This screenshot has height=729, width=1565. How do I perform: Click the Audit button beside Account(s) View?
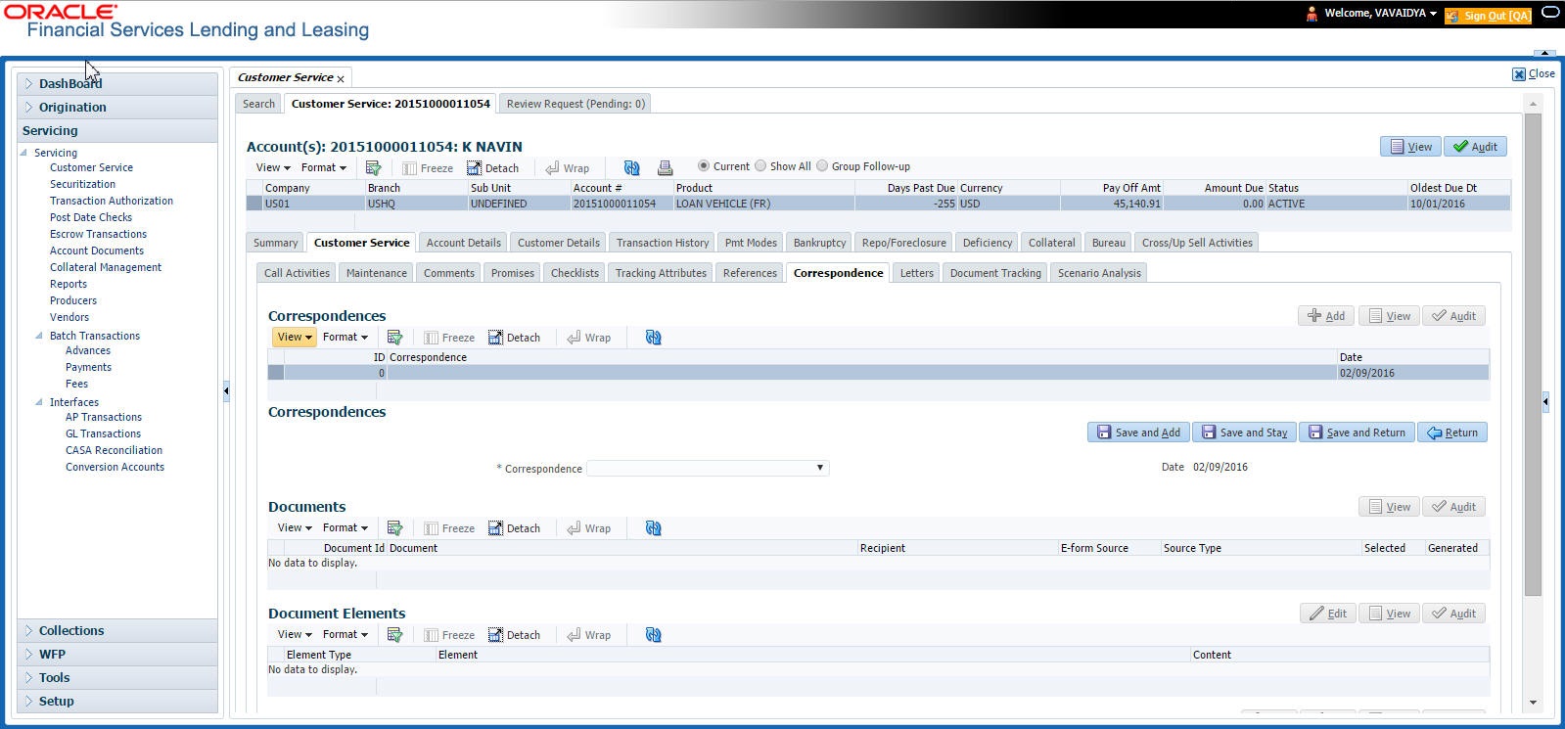click(x=1475, y=147)
